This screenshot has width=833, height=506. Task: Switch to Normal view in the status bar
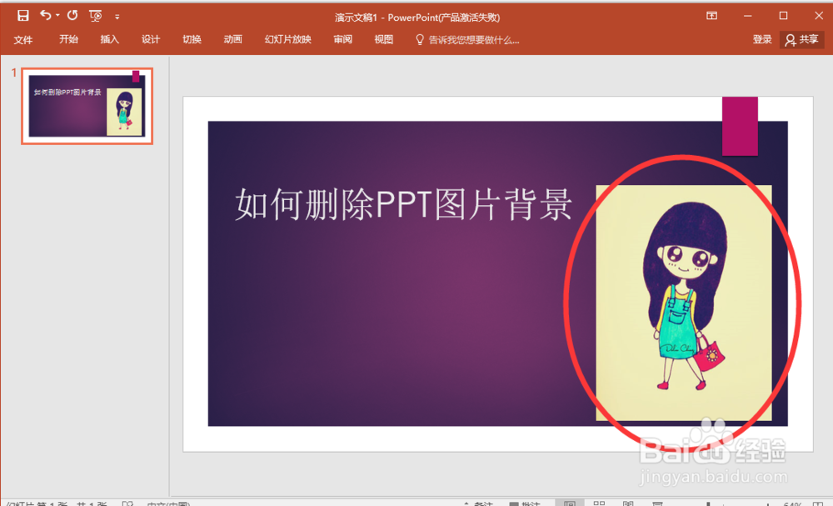tap(571, 503)
